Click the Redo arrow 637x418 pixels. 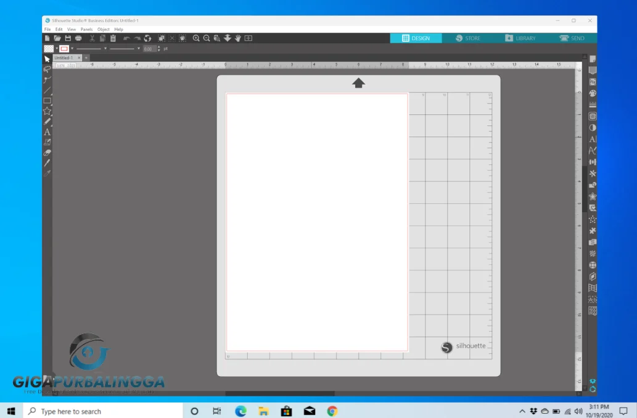click(x=138, y=38)
